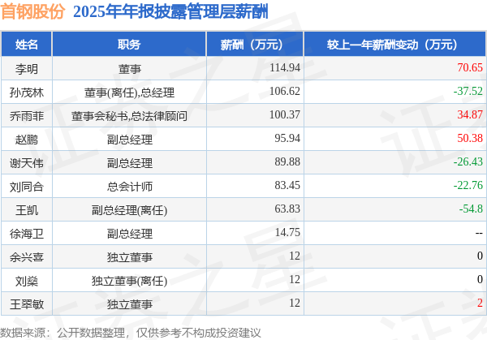Click the position 副总经理(离任)

click(x=130, y=210)
